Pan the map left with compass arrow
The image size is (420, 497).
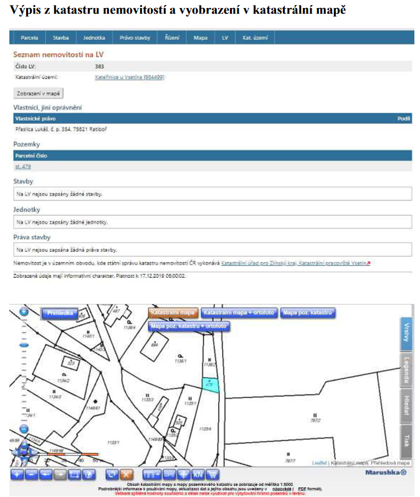(x=15, y=453)
